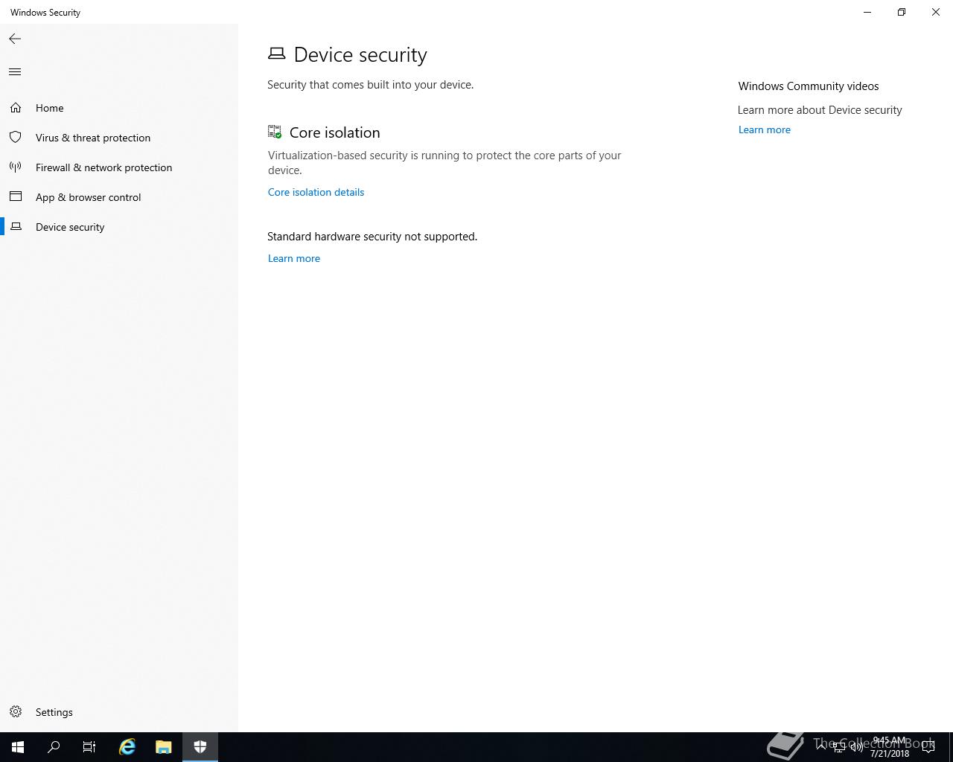Open Learn more under hardware security message
The width and height of the screenshot is (953, 762).
click(294, 258)
